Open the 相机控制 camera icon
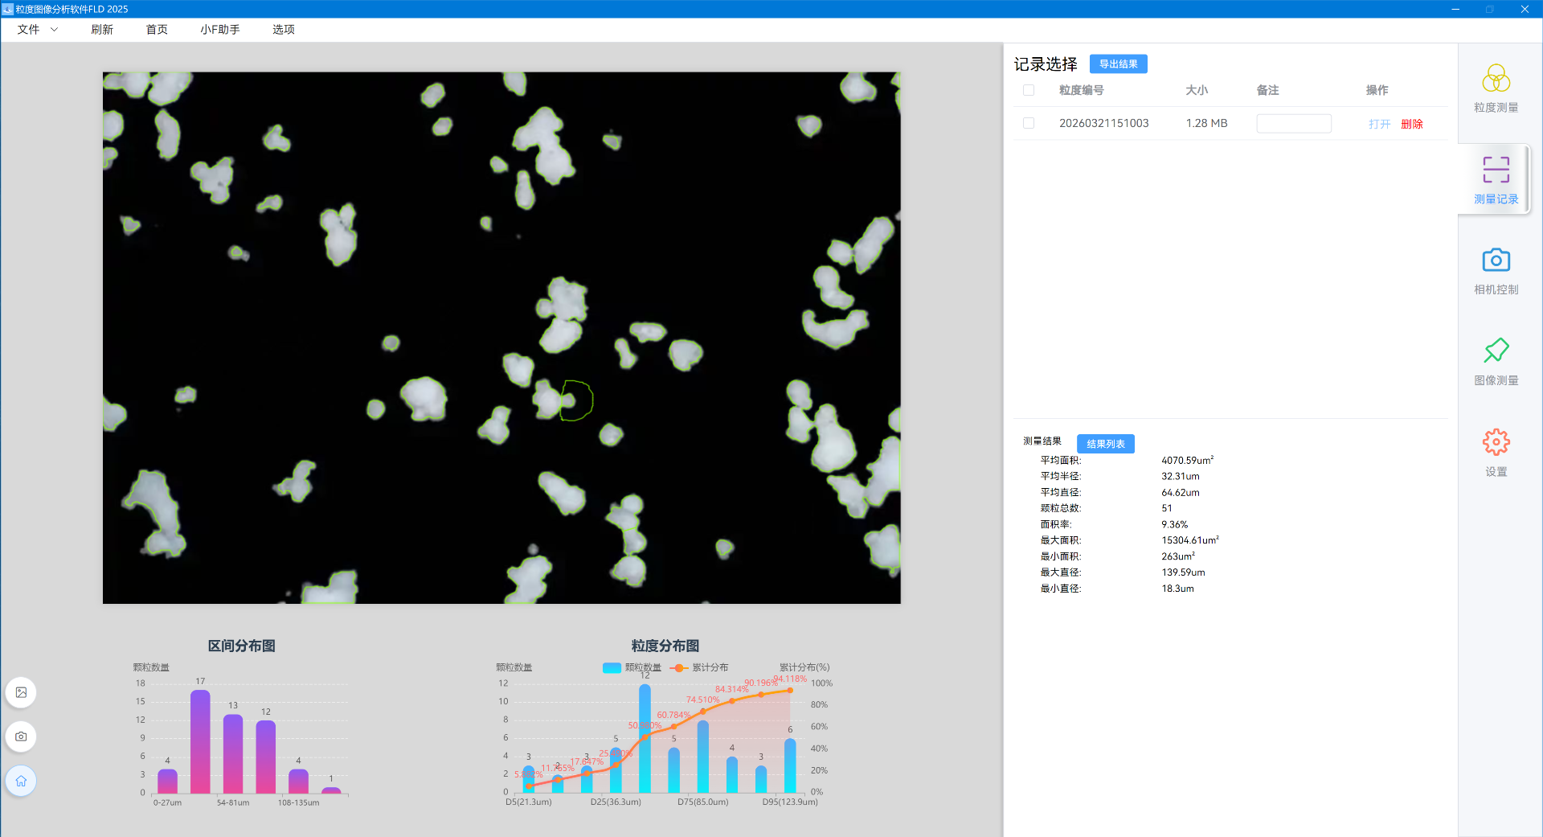The width and height of the screenshot is (1543, 837). (x=1496, y=261)
